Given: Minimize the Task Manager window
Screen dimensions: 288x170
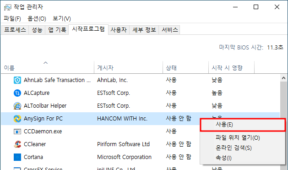Looking at the screenshot, I should click(235, 7).
